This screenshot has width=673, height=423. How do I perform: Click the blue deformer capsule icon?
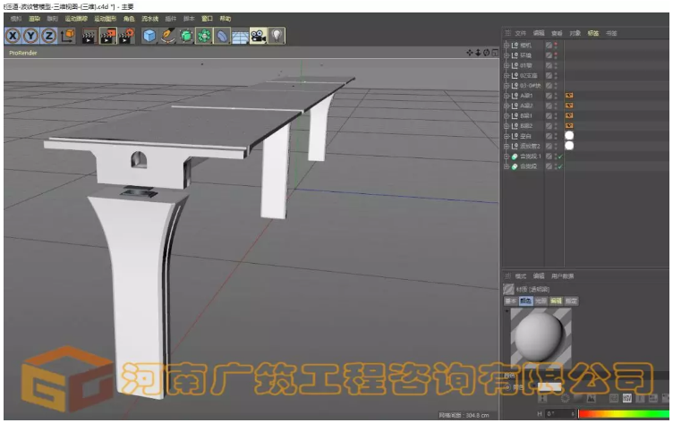coord(222,36)
